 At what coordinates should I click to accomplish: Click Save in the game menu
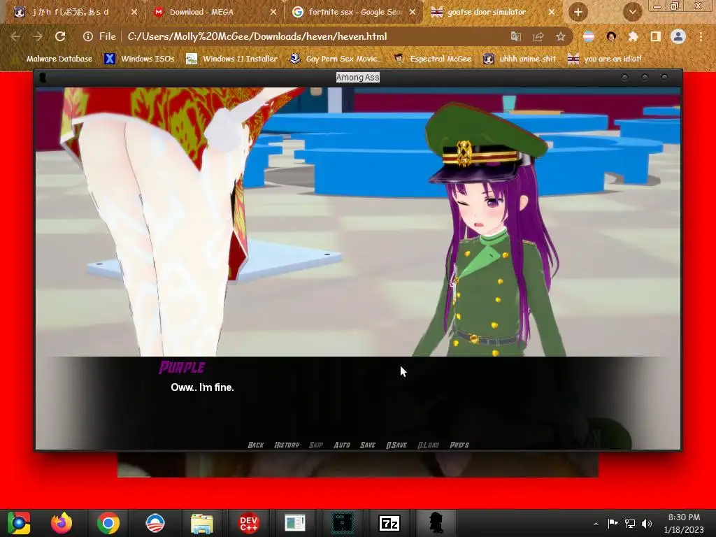[x=368, y=445]
